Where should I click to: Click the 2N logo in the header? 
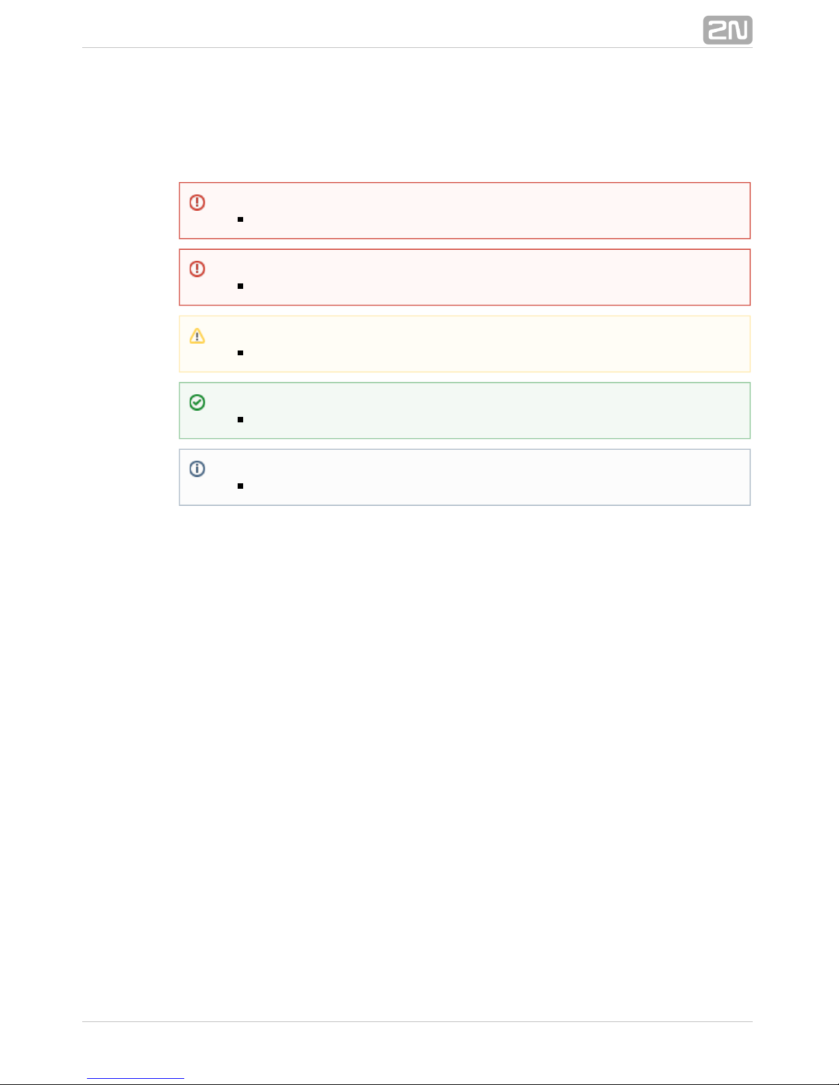(x=727, y=30)
